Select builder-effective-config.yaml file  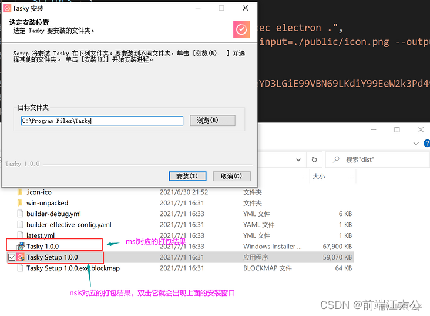69,225
